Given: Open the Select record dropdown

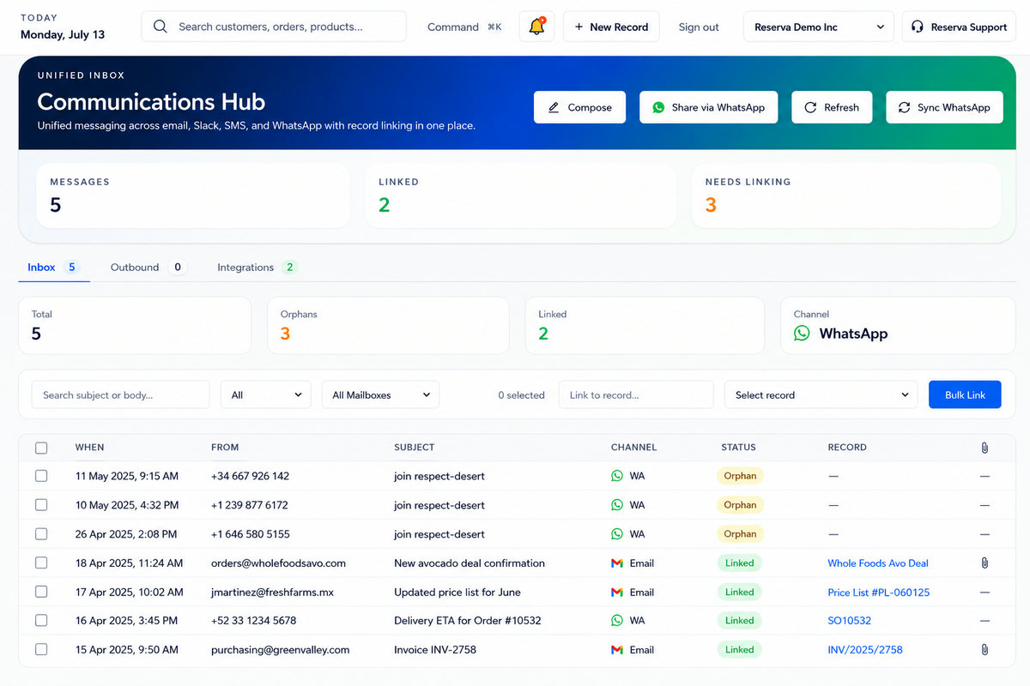Looking at the screenshot, I should click(821, 394).
